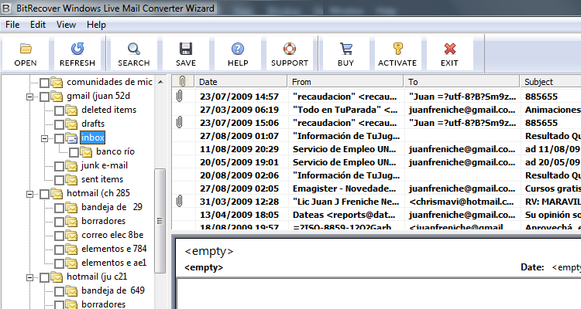Click the deleted items folder icon
Image resolution: width=581 pixels, height=309 pixels.
point(71,110)
